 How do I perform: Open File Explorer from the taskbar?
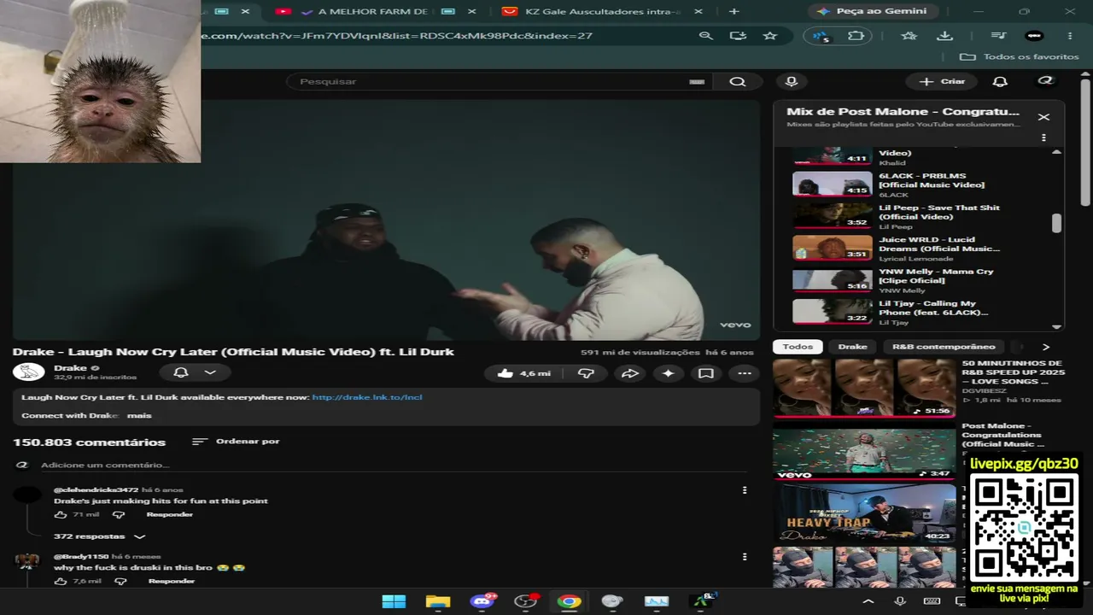[438, 601]
